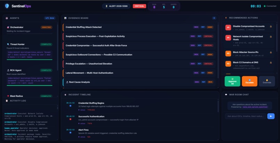280x143 pixels.
Task: Send the War Room chat message
Action: coord(271,116)
